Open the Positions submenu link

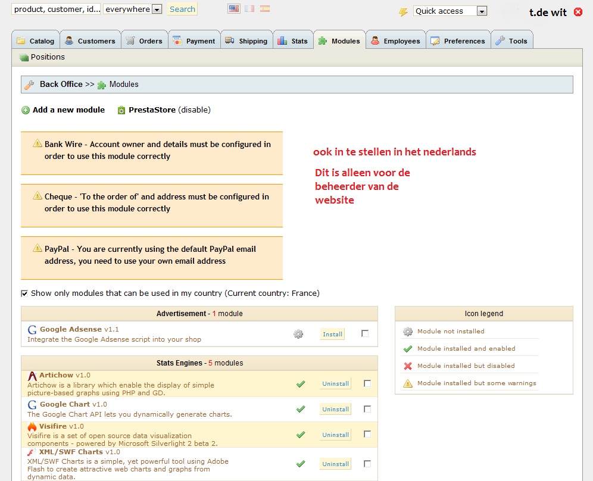pyautogui.click(x=48, y=57)
